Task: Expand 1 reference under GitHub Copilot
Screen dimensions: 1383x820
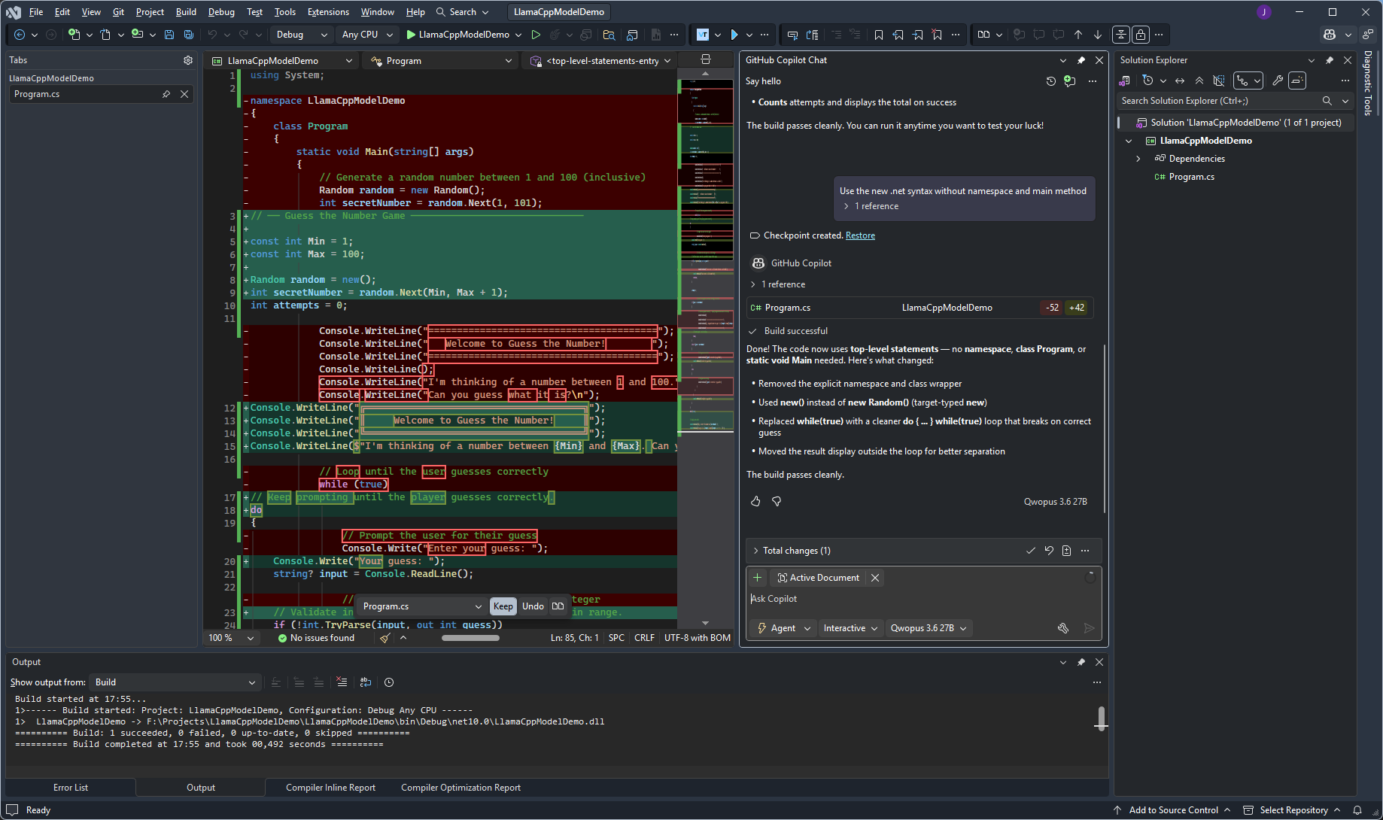Action: tap(753, 284)
